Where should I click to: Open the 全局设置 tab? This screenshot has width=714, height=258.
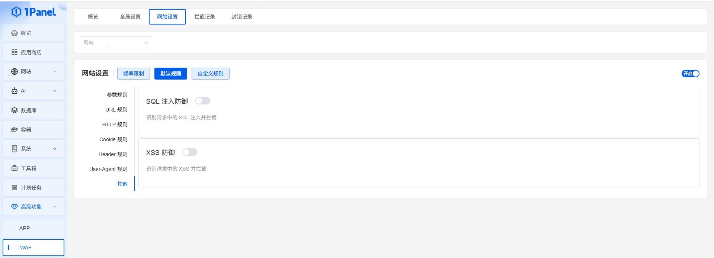coord(130,17)
